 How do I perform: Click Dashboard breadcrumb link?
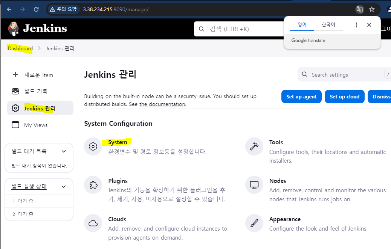[20, 48]
